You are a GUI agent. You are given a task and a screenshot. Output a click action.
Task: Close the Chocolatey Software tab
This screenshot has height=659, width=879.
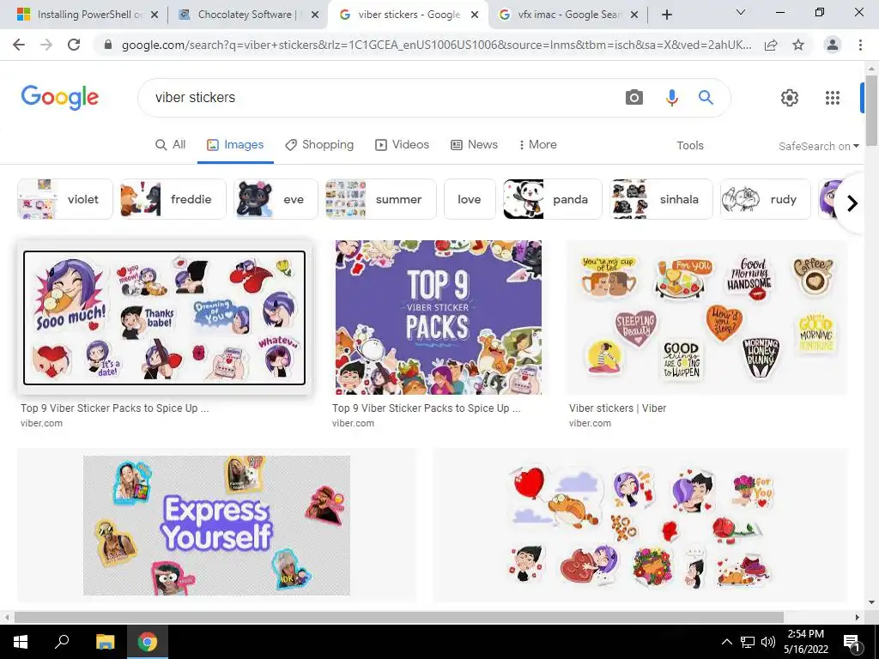pos(315,15)
